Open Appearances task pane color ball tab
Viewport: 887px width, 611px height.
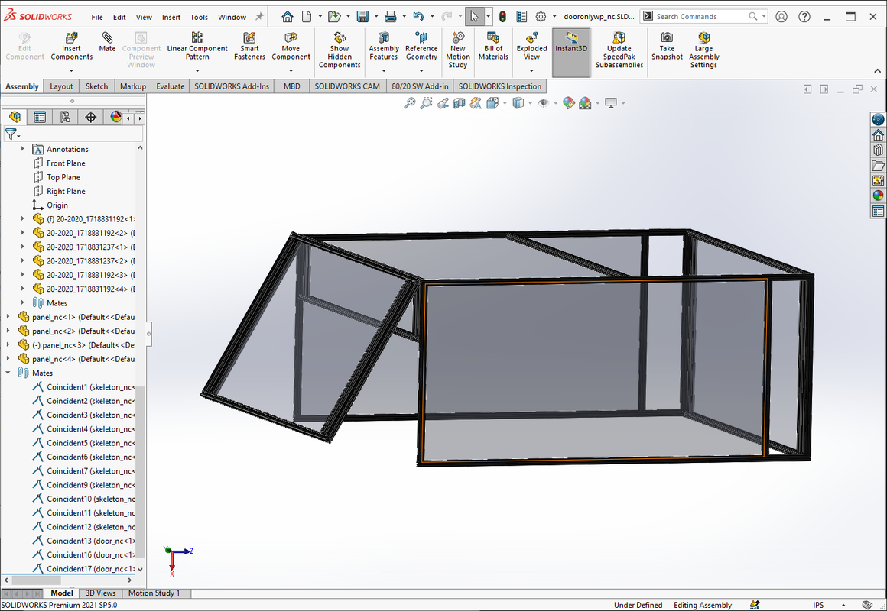click(878, 196)
